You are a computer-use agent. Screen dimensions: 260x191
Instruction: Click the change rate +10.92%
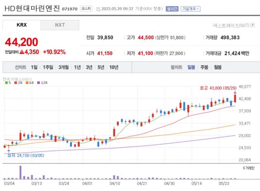pyautogui.click(x=54, y=52)
